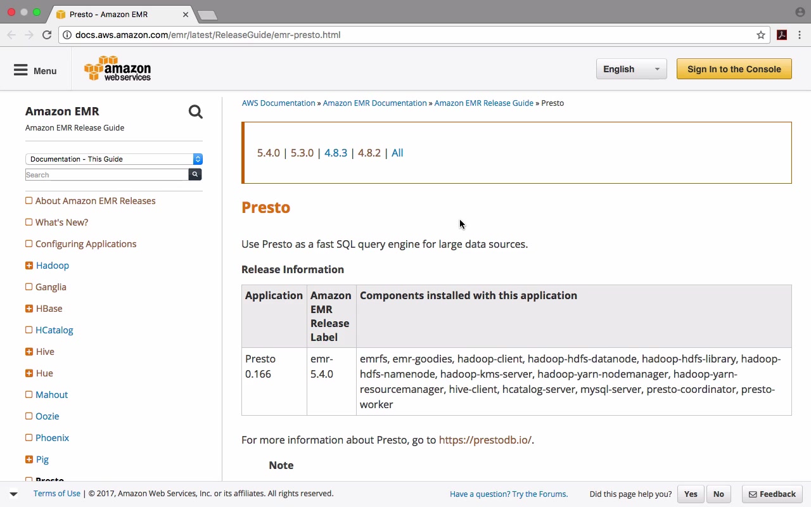Expand the HBase section

click(x=29, y=309)
